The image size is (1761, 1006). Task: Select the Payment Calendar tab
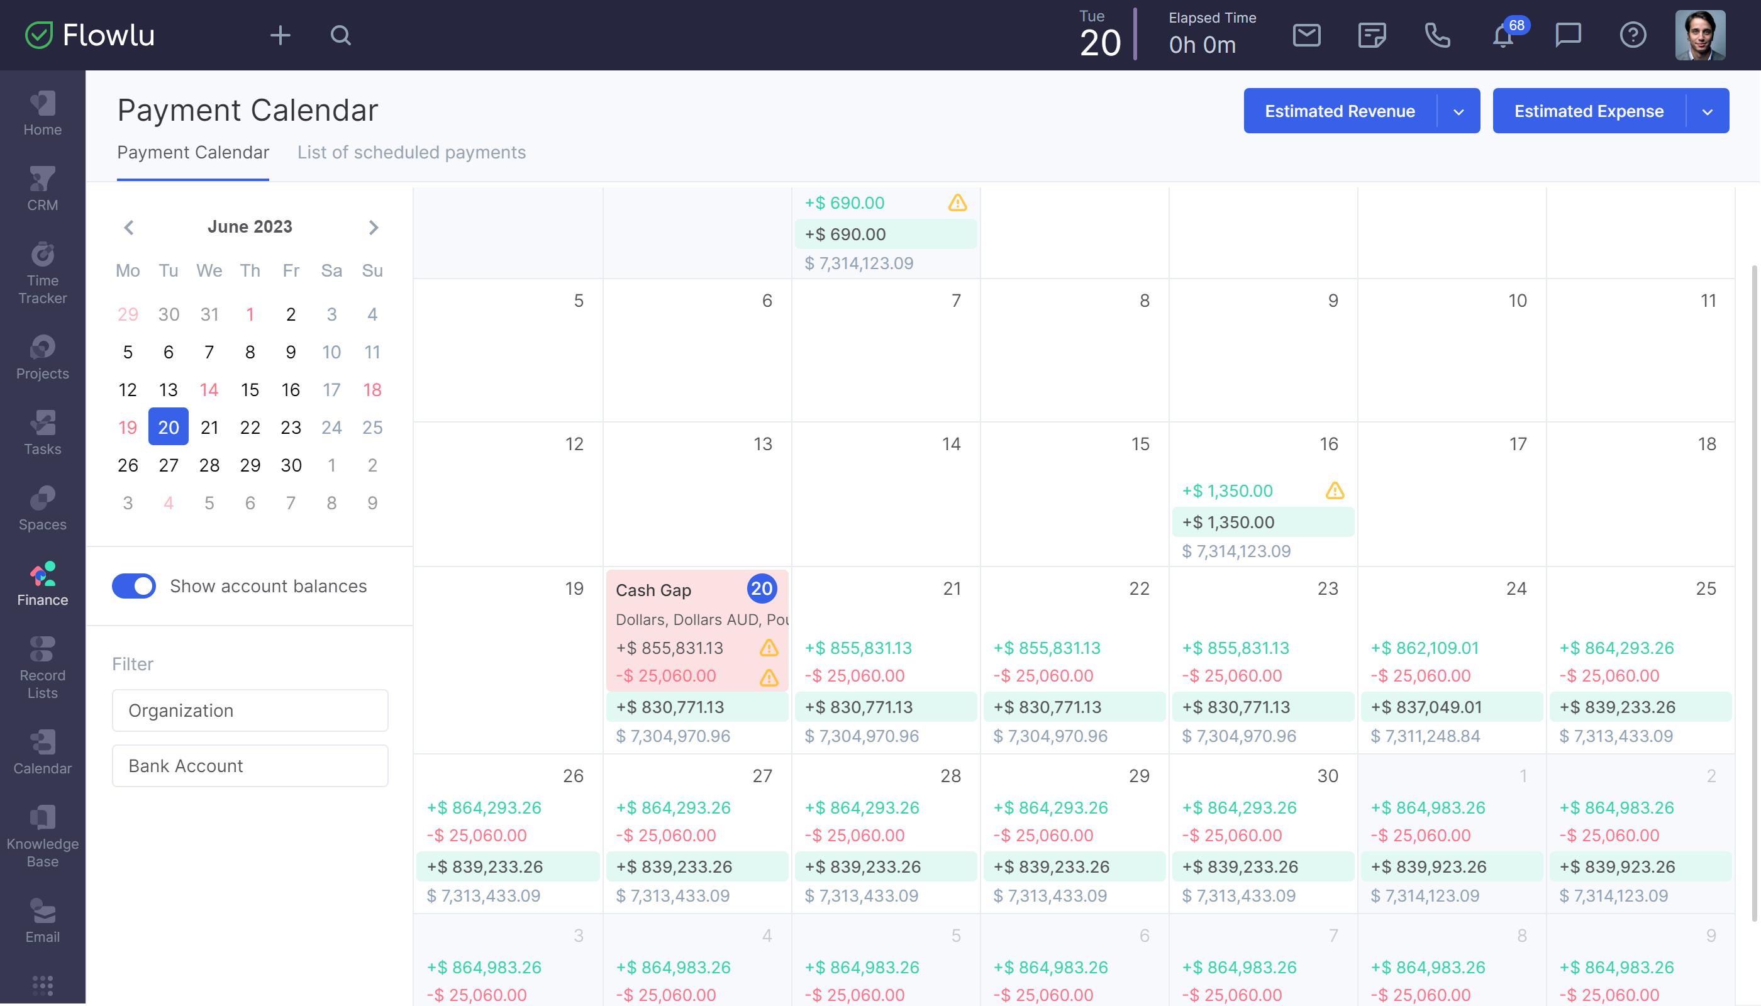click(x=193, y=152)
